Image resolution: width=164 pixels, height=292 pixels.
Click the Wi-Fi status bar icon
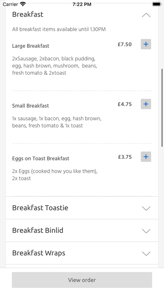(x=23, y=4)
